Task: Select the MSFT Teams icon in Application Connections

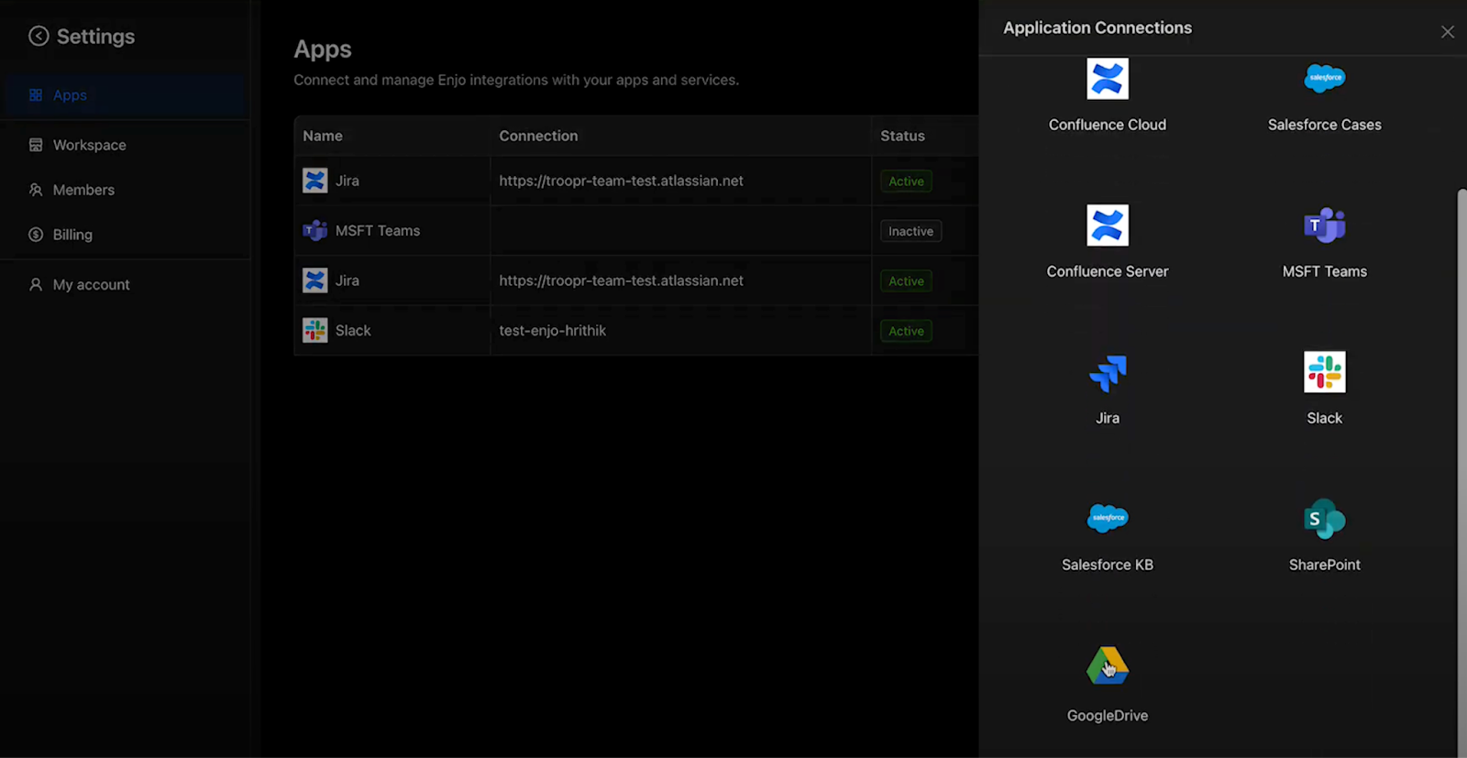Action: coord(1325,225)
